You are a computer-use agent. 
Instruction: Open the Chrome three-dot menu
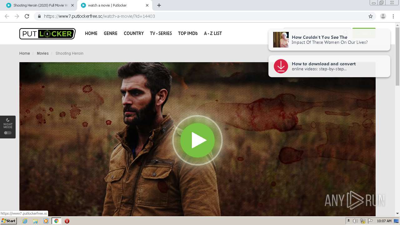tap(393, 16)
